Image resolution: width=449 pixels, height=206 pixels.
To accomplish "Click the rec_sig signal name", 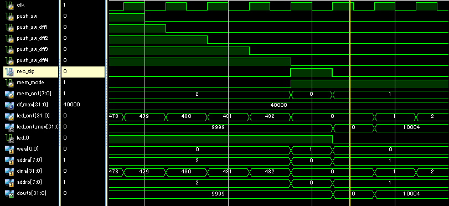I will click(x=25, y=71).
